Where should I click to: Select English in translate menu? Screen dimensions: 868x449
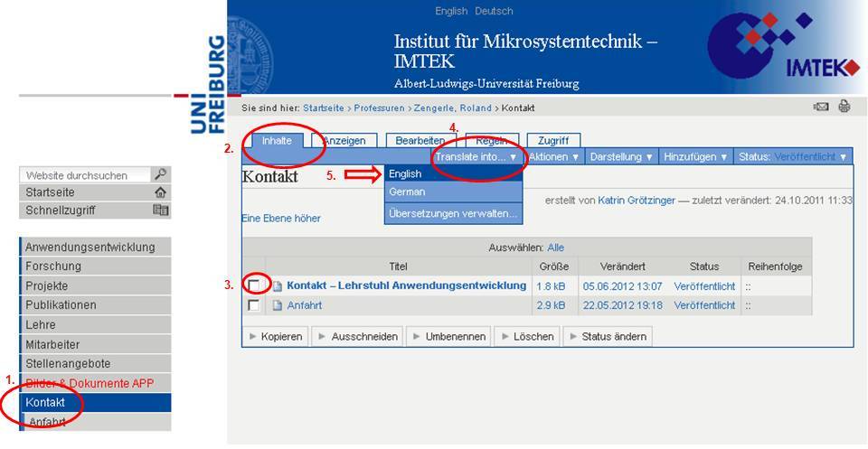pyautogui.click(x=453, y=173)
